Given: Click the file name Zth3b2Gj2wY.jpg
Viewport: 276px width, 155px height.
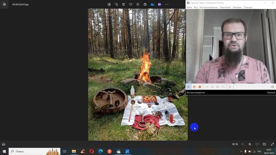Looking at the screenshot, I should [20, 4].
